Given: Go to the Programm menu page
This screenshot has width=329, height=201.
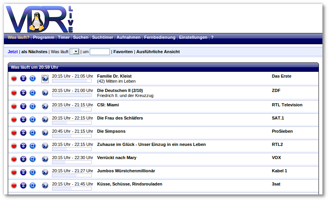Looking at the screenshot, I should (x=44, y=37).
